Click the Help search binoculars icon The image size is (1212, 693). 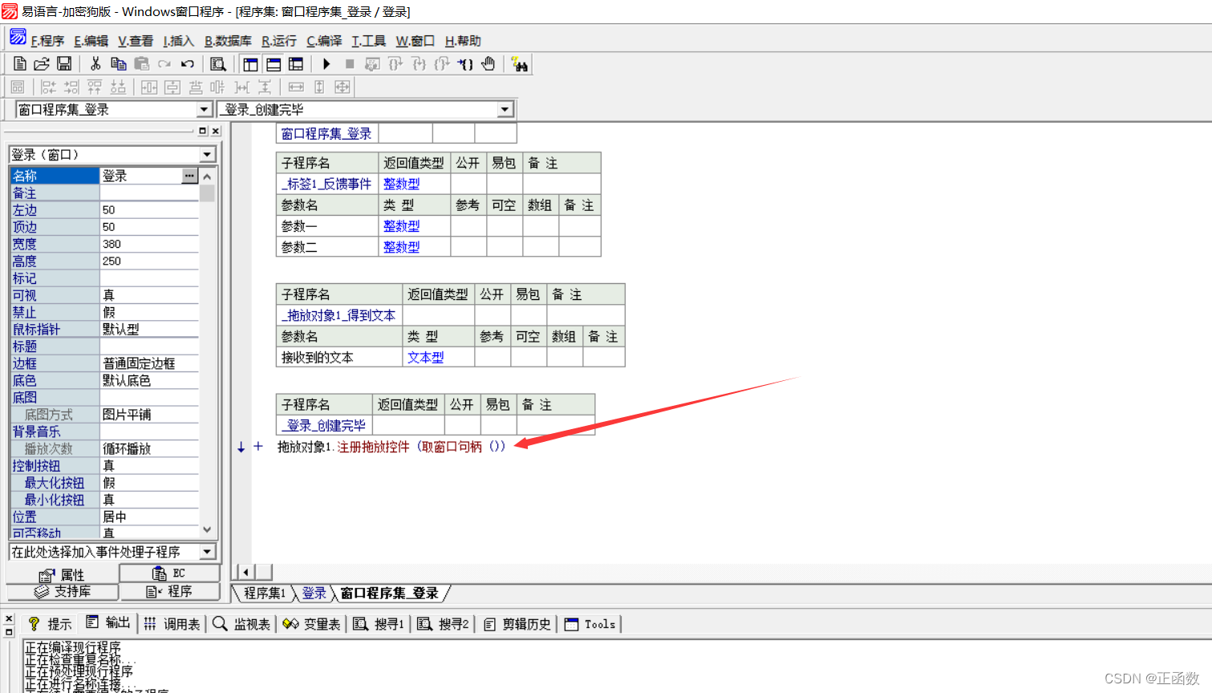(520, 64)
